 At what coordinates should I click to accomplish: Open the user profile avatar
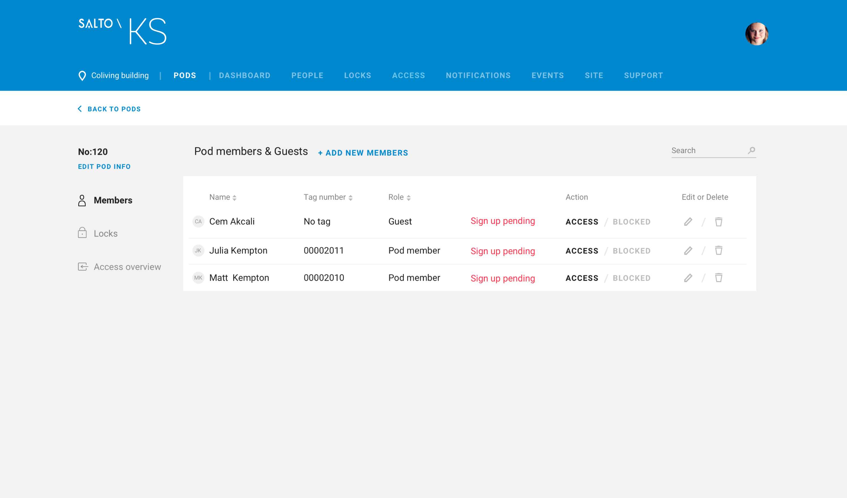[x=757, y=34]
